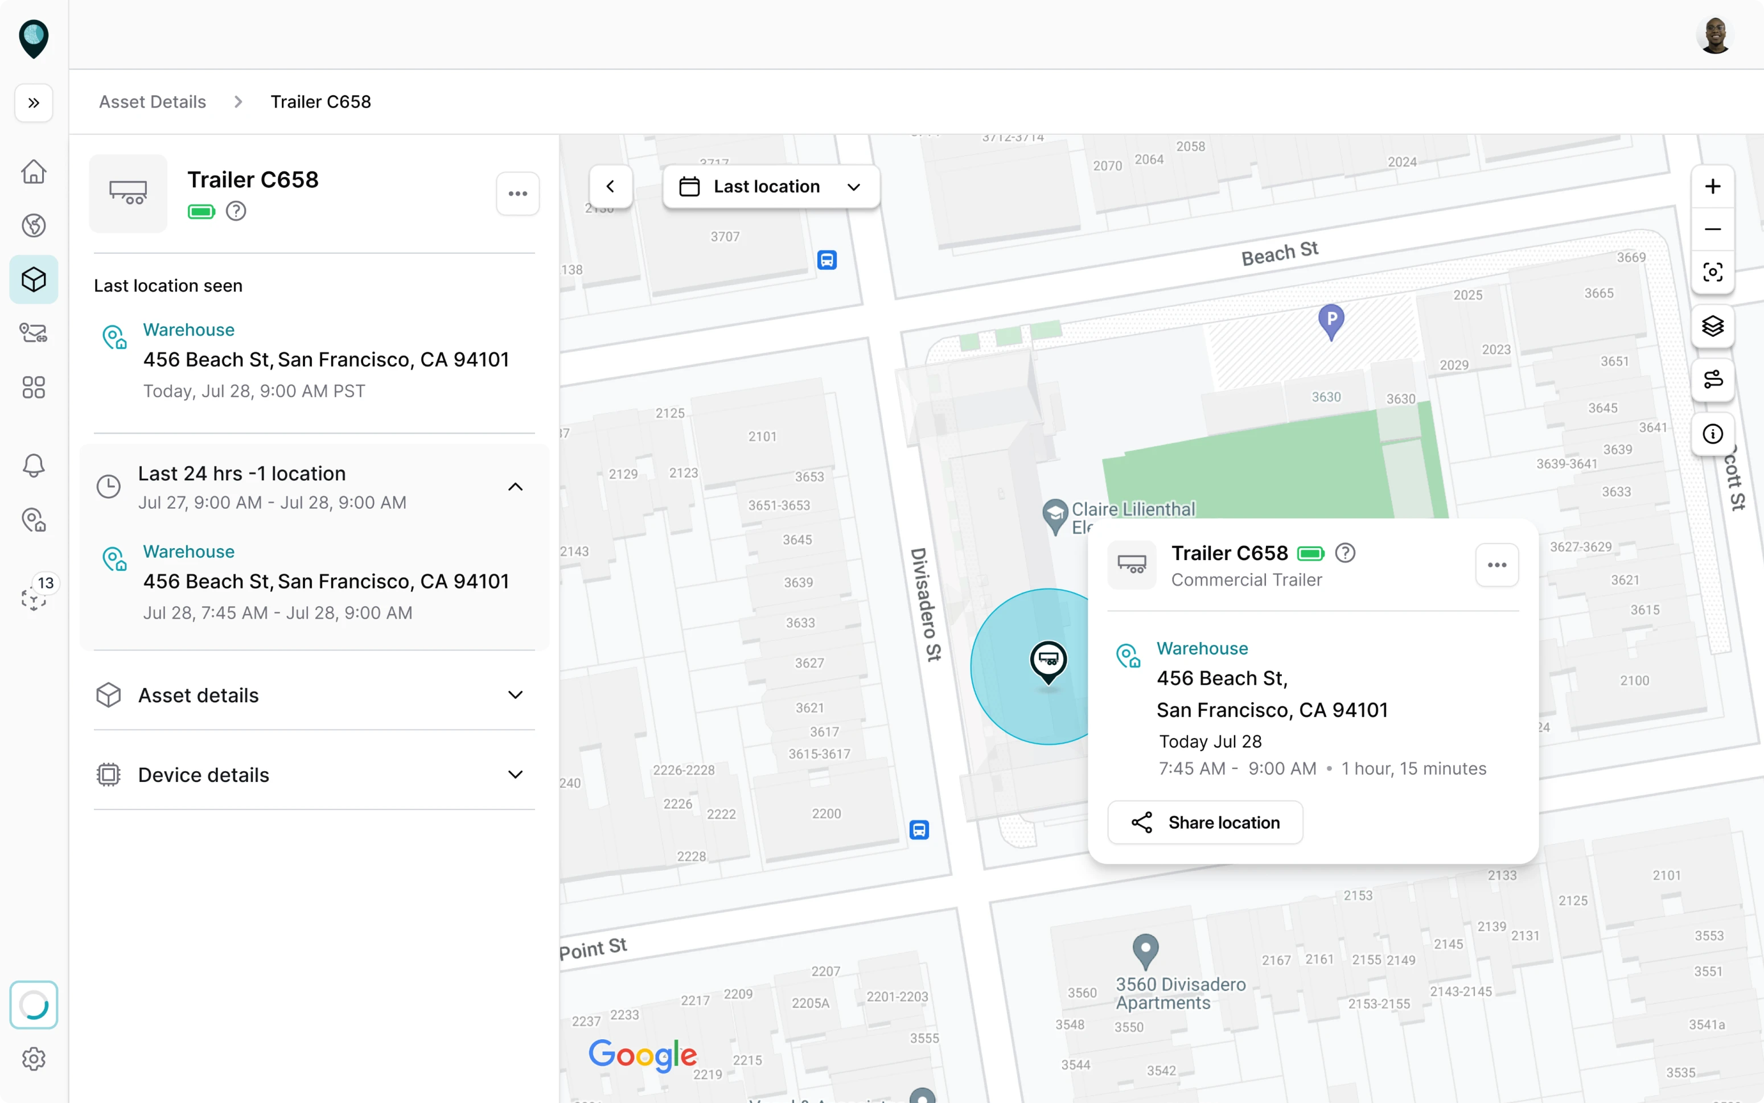Open the map layers selector icon
Image resolution: width=1764 pixels, height=1103 pixels.
pyautogui.click(x=1712, y=326)
